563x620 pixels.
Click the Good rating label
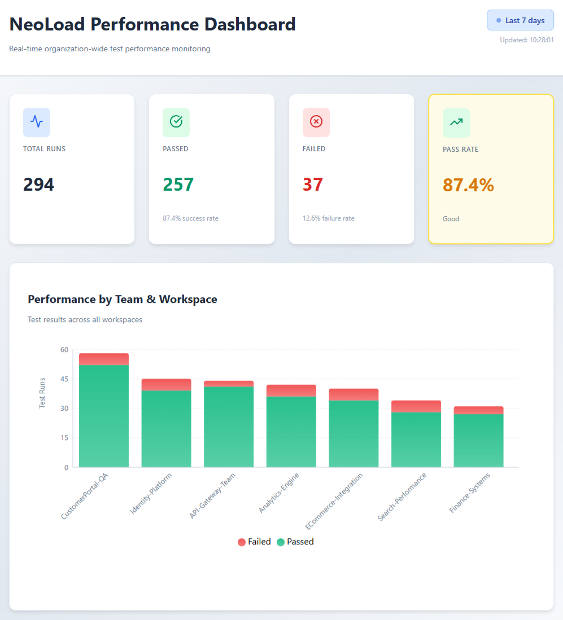451,219
